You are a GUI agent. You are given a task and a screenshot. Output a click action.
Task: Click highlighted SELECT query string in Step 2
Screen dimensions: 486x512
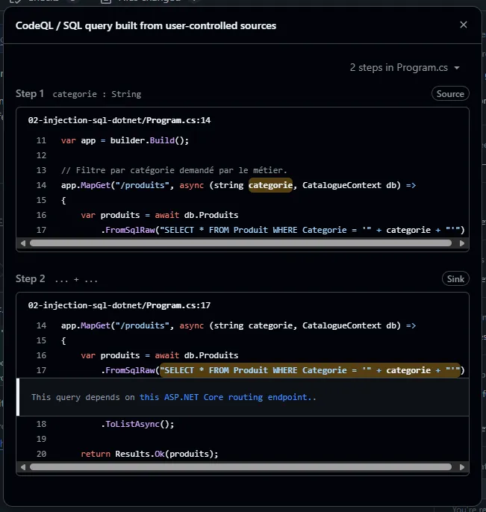(310, 370)
